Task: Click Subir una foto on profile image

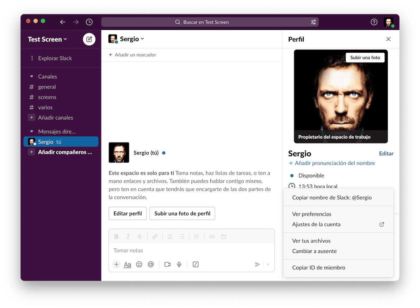Action: pos(365,58)
